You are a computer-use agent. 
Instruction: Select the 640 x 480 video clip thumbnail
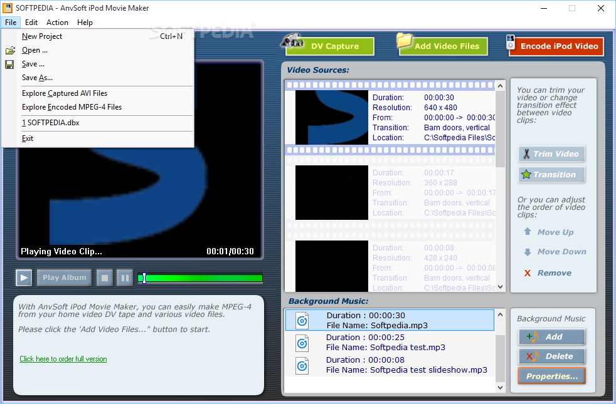[x=332, y=117]
